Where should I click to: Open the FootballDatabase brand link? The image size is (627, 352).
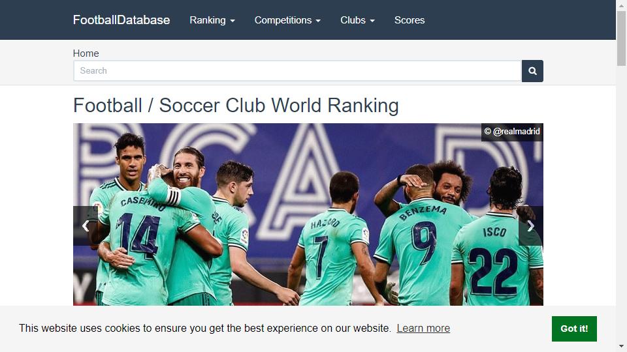click(121, 20)
